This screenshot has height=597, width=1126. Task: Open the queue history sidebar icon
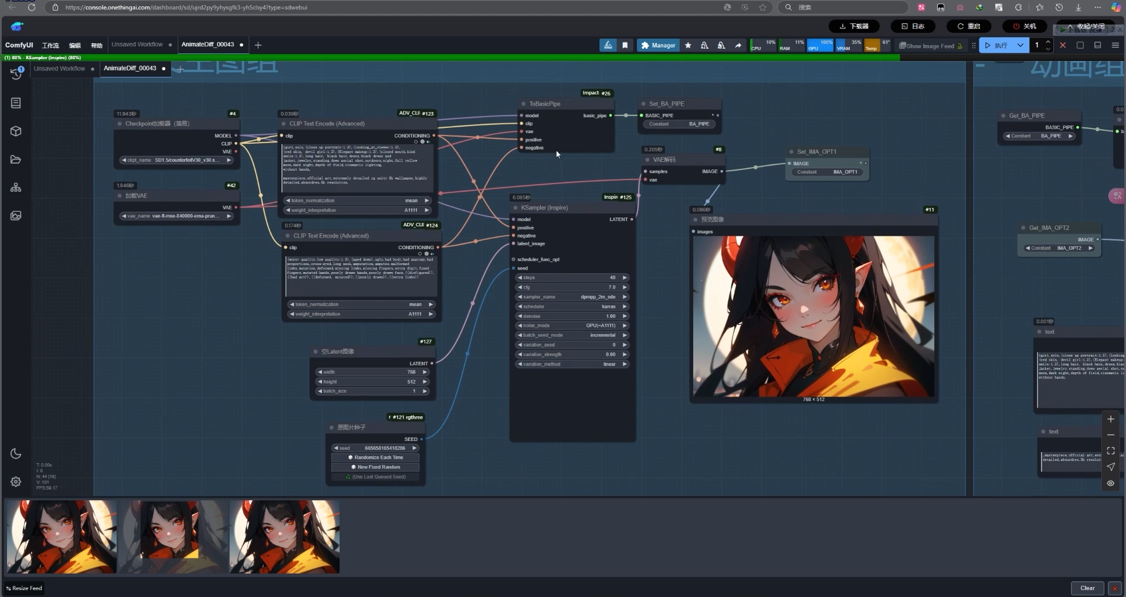16,73
